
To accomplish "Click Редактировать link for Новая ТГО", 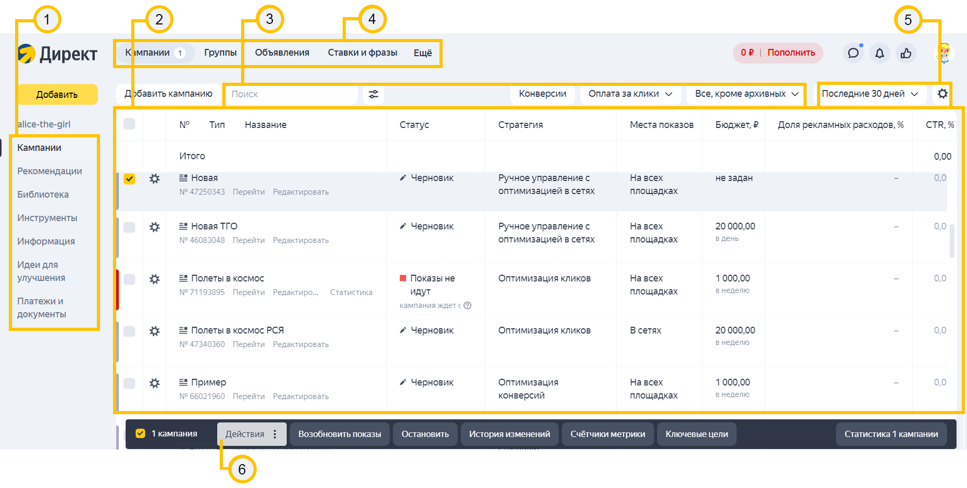I will tap(300, 240).
